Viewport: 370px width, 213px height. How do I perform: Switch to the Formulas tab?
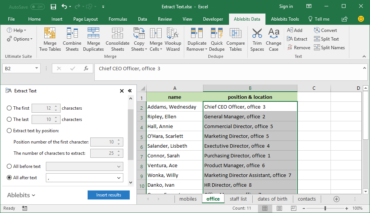tap(118, 19)
